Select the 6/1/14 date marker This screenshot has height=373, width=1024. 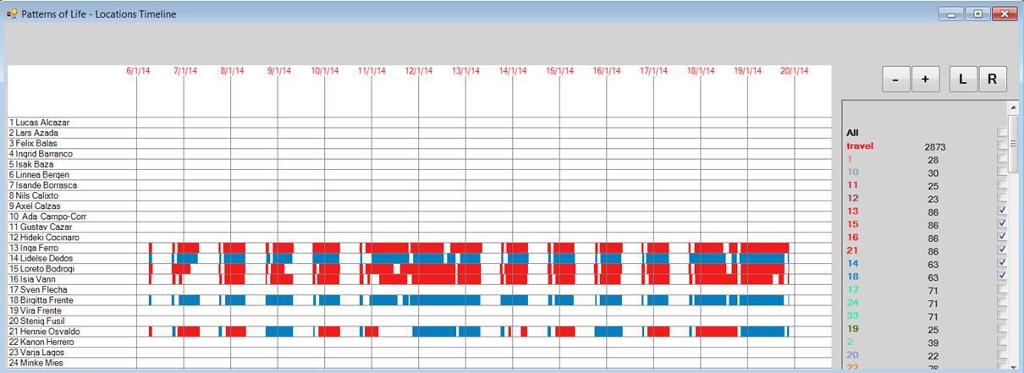[138, 72]
